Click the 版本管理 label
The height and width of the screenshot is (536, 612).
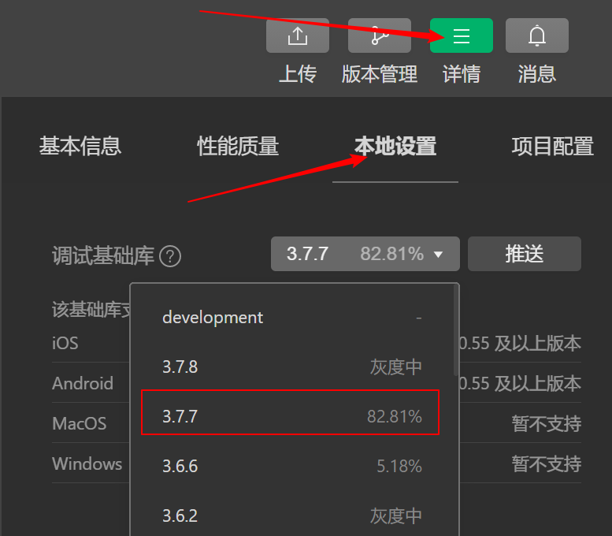(x=380, y=74)
